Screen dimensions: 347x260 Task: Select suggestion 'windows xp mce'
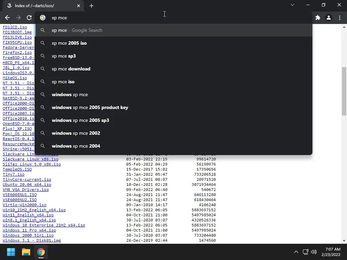point(174,94)
